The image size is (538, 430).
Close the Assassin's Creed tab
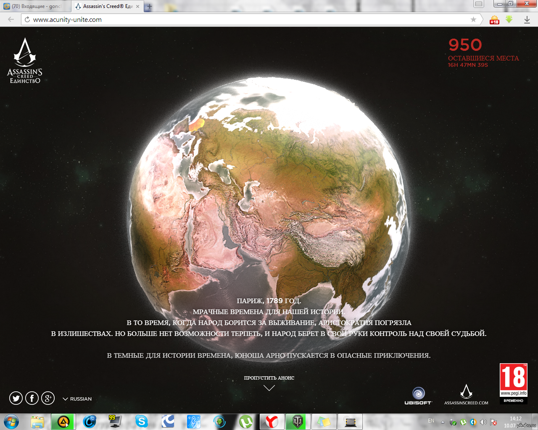(x=137, y=6)
